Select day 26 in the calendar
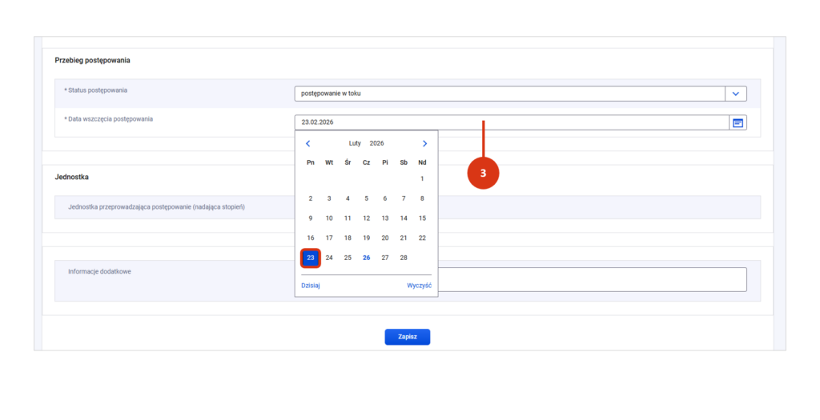The height and width of the screenshot is (420, 820). click(x=366, y=258)
